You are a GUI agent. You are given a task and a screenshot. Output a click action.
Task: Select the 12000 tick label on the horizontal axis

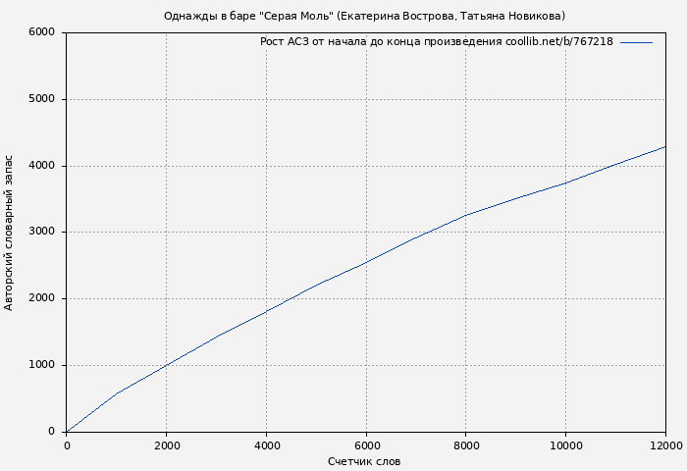tap(665, 445)
